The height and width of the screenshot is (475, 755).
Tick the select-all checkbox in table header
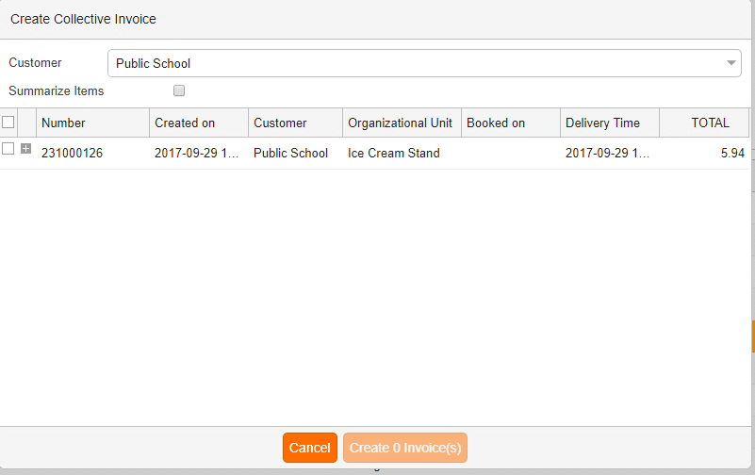click(8, 123)
